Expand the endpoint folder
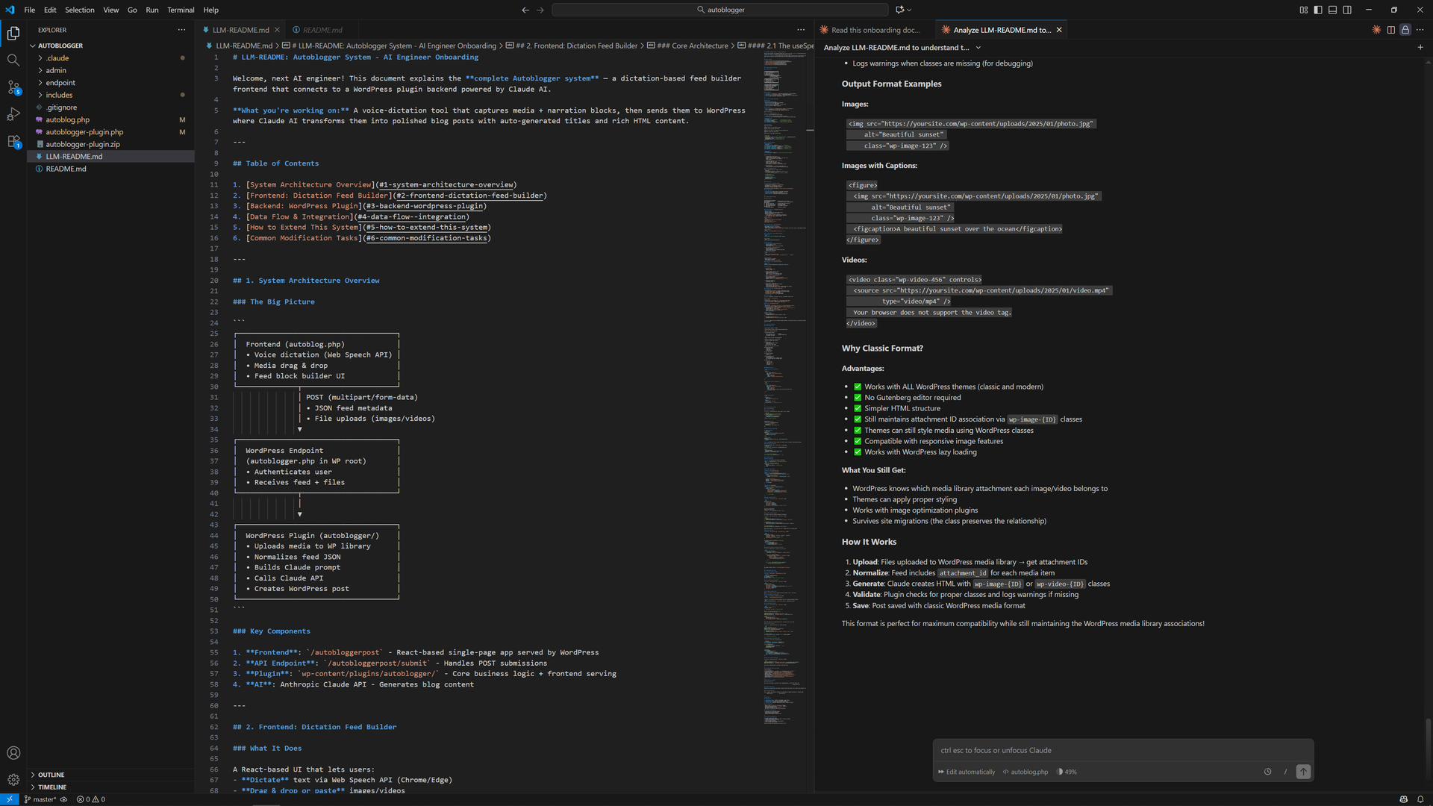 click(110, 83)
